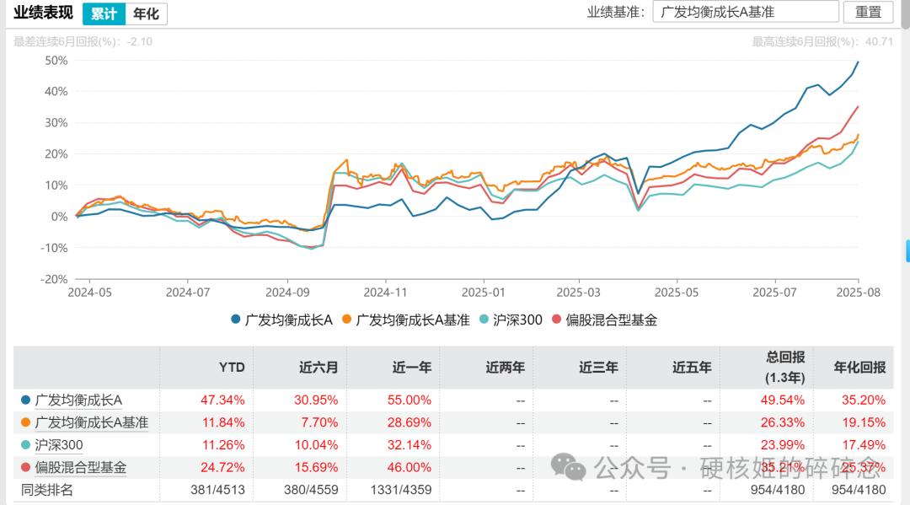Click teal dot beside 沪深300 table row
The image size is (910, 505).
25,445
